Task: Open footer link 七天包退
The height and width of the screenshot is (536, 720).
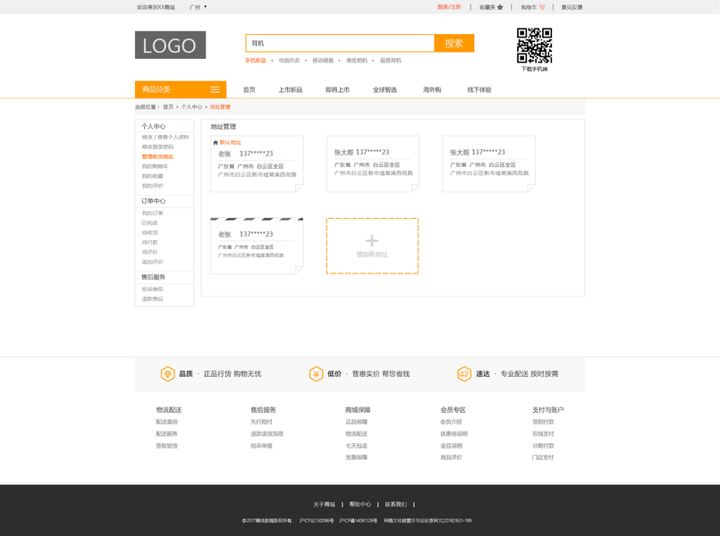Action: click(x=356, y=446)
